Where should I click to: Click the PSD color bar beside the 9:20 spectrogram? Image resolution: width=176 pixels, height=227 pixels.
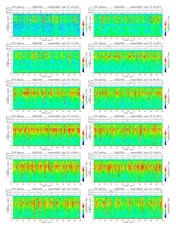tap(83, 137)
